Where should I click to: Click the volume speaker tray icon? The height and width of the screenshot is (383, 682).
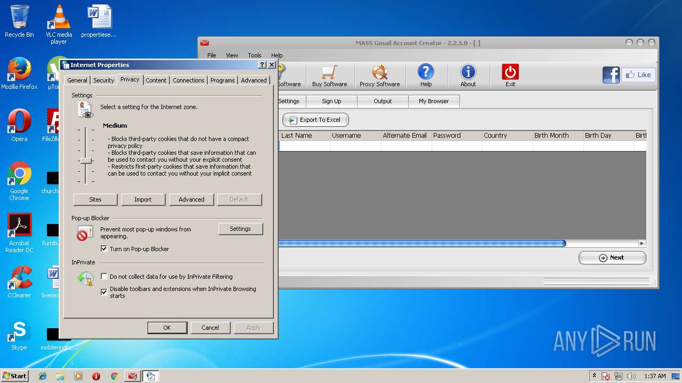[x=631, y=376]
